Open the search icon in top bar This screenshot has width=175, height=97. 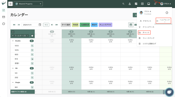123,4
